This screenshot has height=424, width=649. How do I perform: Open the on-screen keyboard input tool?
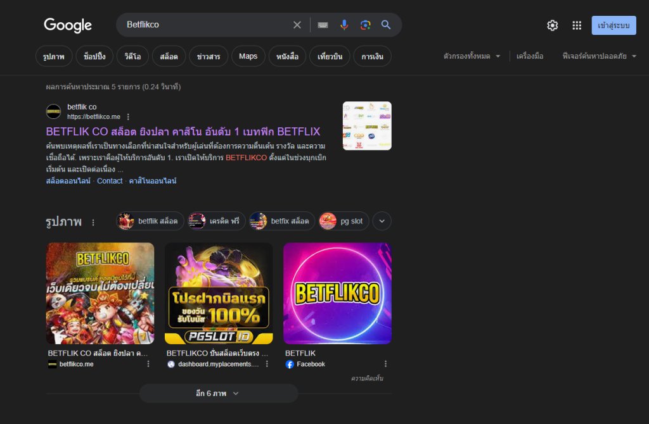tap(323, 25)
